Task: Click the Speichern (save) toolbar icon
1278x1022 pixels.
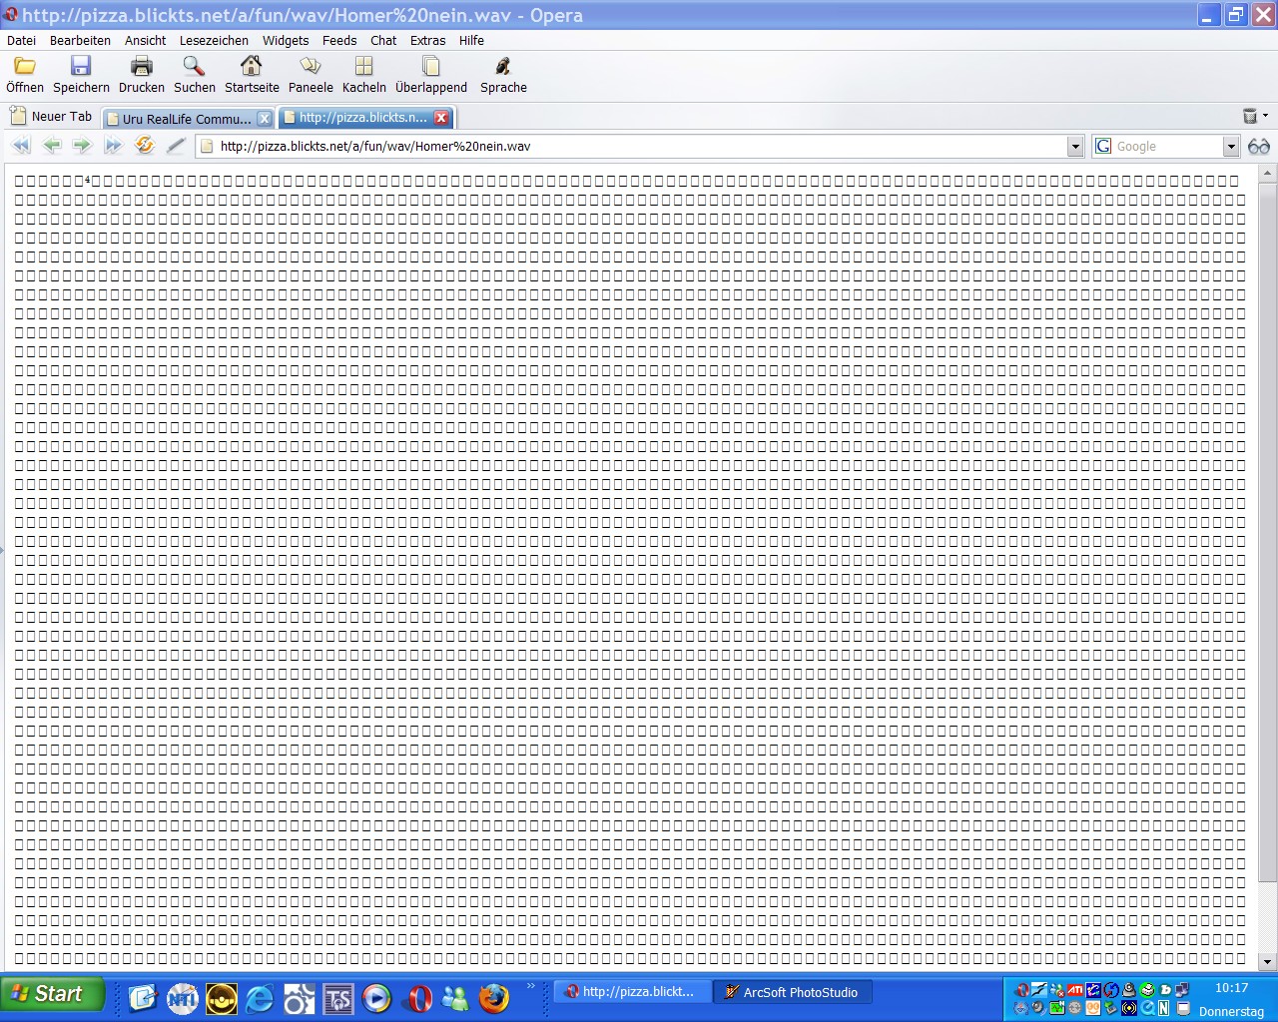Action: pyautogui.click(x=81, y=67)
